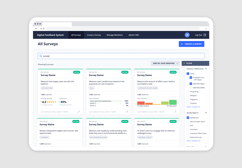Click the plus icon in Create a Survey
Viewport: 242px width, 168px height.
point(182,44)
